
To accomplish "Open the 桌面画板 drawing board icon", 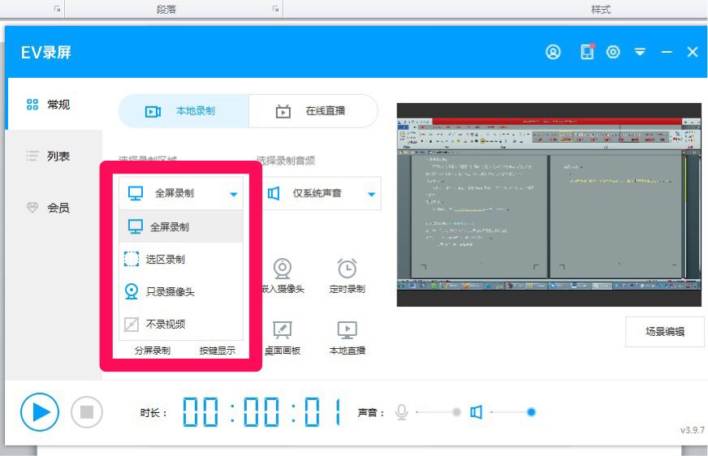I will (x=283, y=330).
